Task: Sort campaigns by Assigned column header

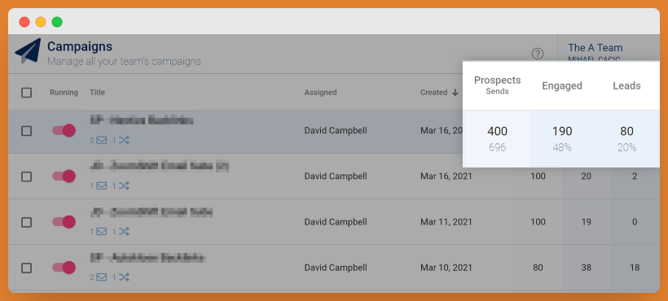Action: coord(320,92)
